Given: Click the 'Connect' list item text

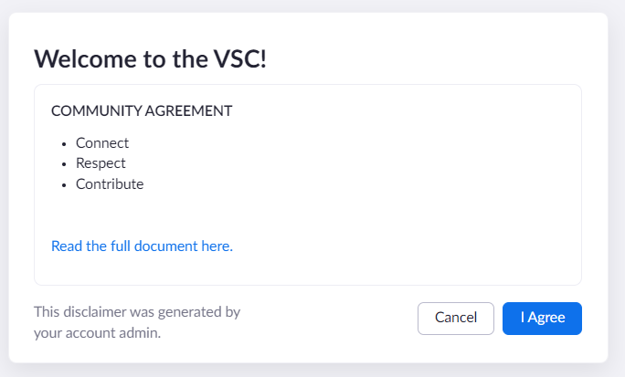Looking at the screenshot, I should (102, 143).
